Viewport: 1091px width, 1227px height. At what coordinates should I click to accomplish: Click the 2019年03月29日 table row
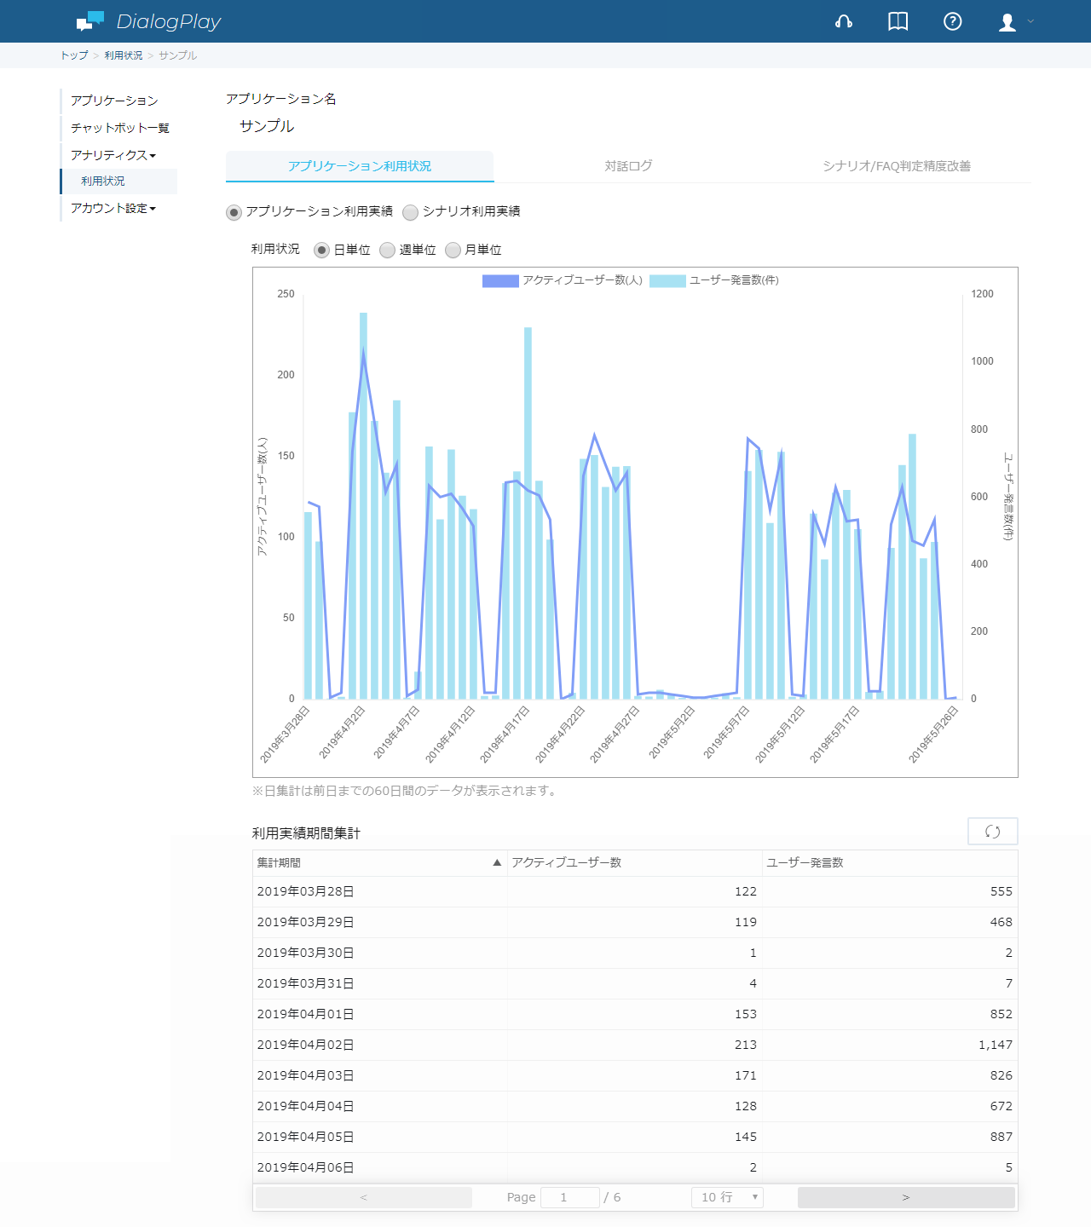(635, 922)
